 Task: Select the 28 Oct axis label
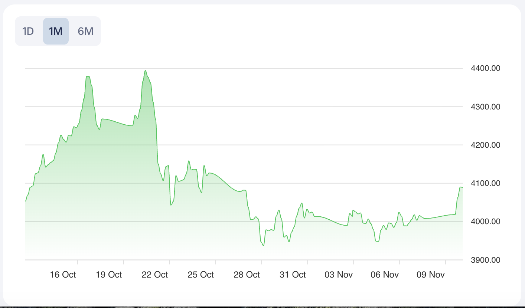click(247, 275)
